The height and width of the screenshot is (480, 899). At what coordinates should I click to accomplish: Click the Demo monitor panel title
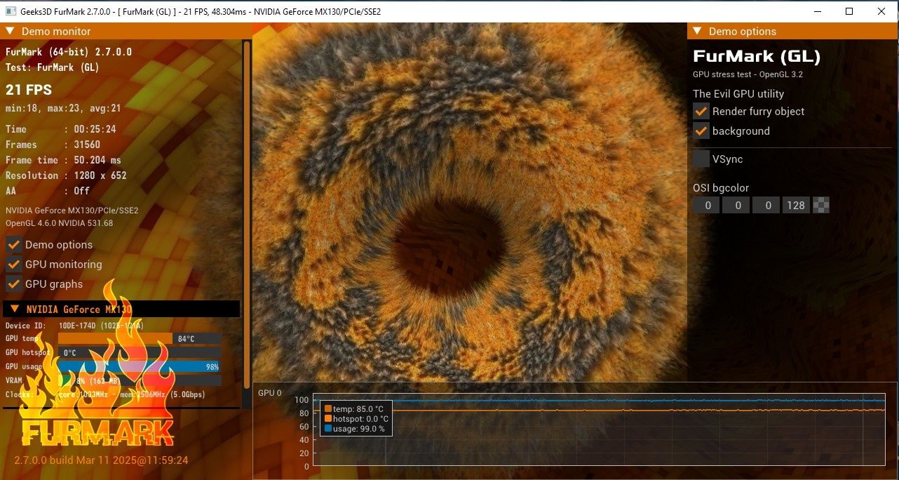[x=56, y=31]
